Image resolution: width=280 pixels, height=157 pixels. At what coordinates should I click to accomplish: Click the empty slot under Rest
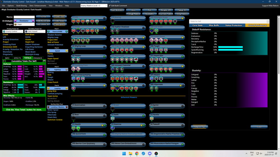pyautogui.click(x=74, y=119)
